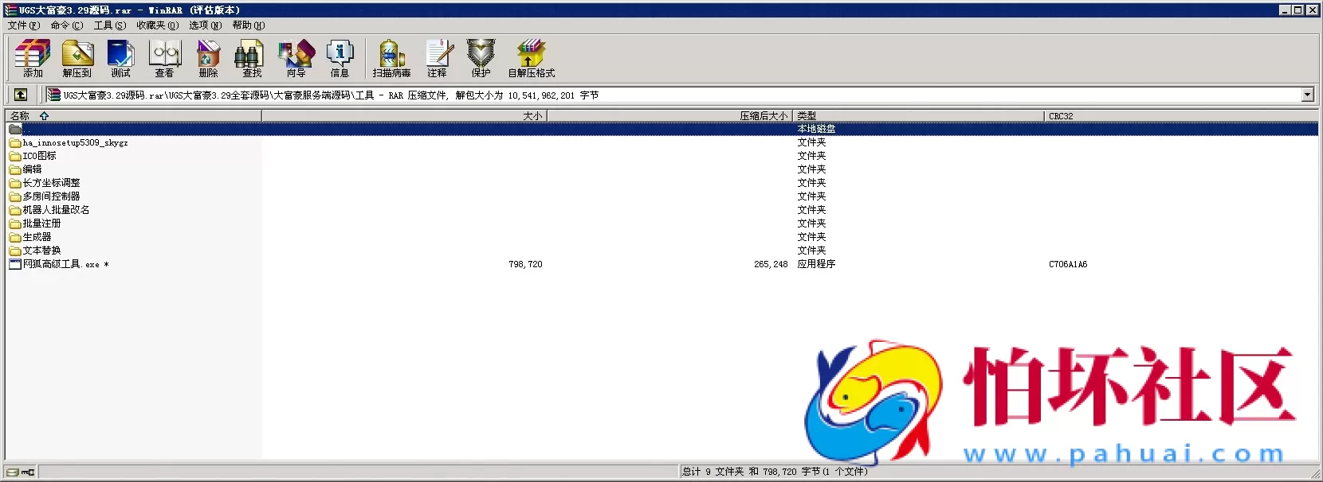Click the 应用程序 type cell

(816, 264)
